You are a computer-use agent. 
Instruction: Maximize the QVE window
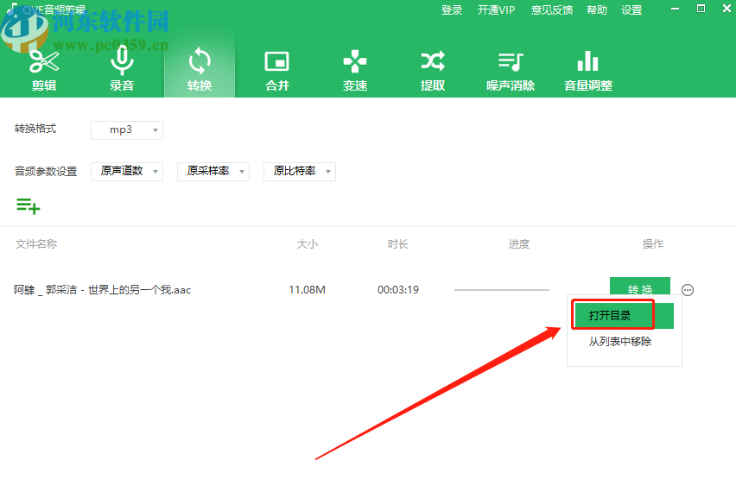[x=701, y=9]
